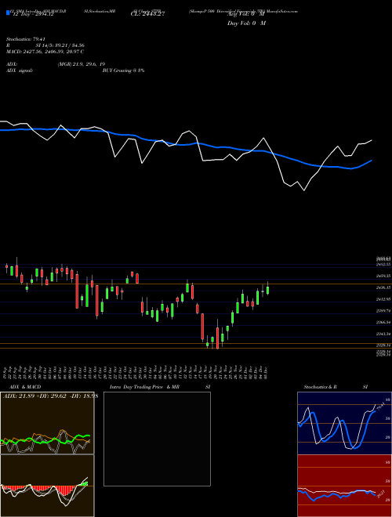Click the MACD histogram panel

click(x=47, y=486)
